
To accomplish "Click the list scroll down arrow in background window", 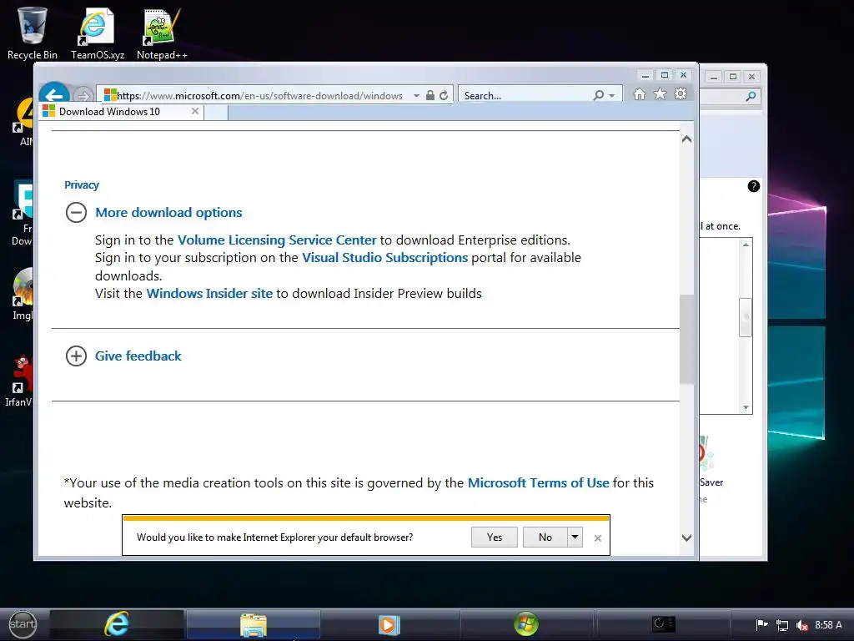I will pos(746,407).
